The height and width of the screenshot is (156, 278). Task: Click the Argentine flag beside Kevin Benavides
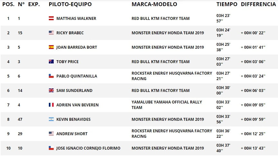(x=51, y=119)
